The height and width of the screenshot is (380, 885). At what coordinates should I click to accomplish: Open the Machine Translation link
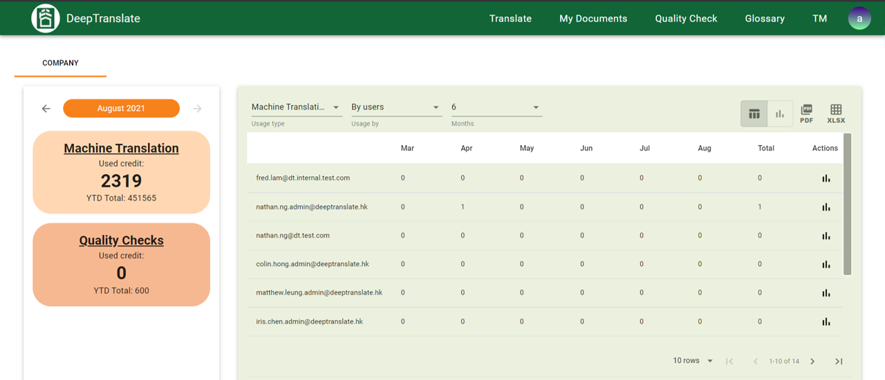121,148
